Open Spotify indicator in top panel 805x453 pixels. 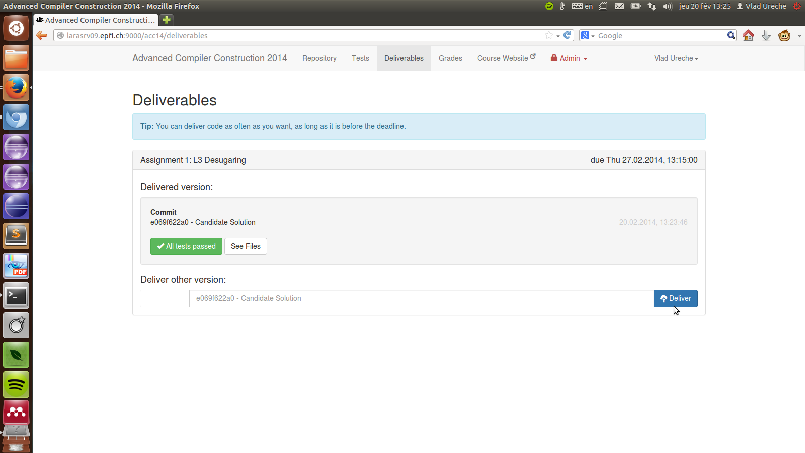[x=549, y=6]
